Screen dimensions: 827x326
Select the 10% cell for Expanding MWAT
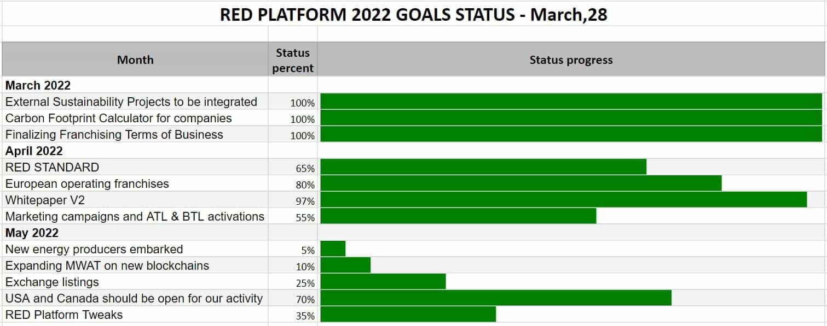(x=293, y=265)
